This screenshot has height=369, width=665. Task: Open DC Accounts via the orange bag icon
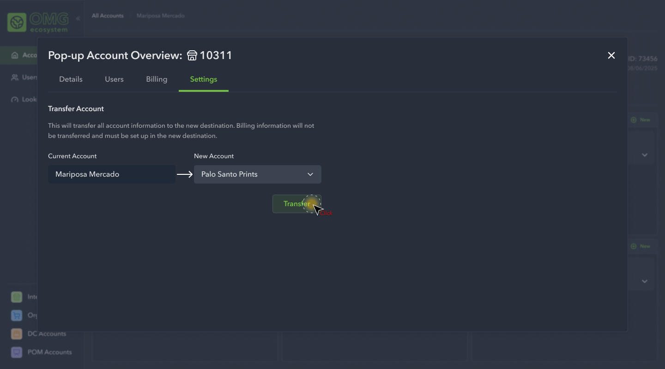pos(17,333)
